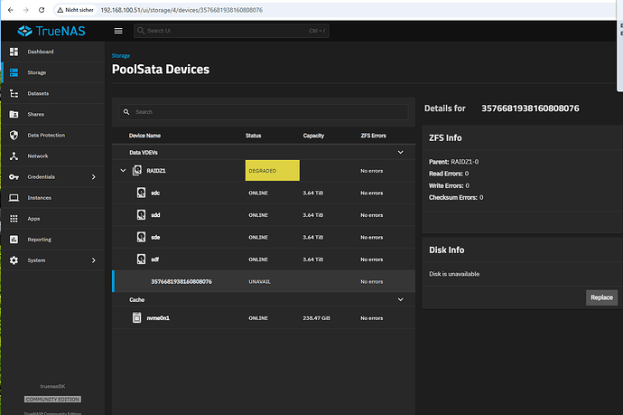Click the Storage breadcrumb link
This screenshot has width=623, height=415.
tap(121, 56)
